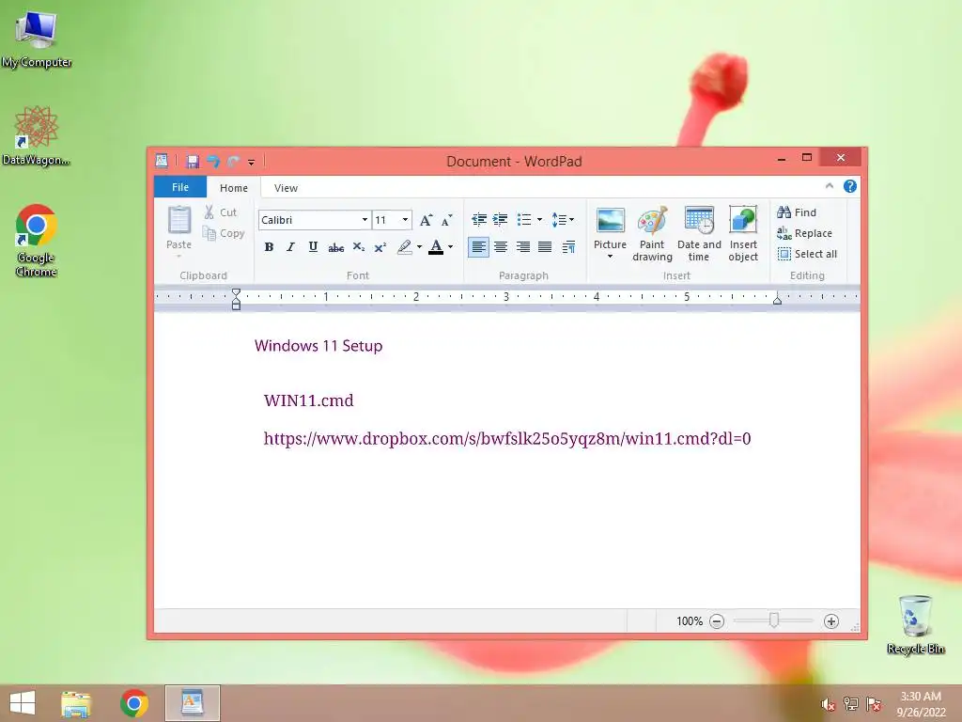The image size is (962, 722).
Task: Open WordPad Help question mark
Action: pyautogui.click(x=849, y=186)
